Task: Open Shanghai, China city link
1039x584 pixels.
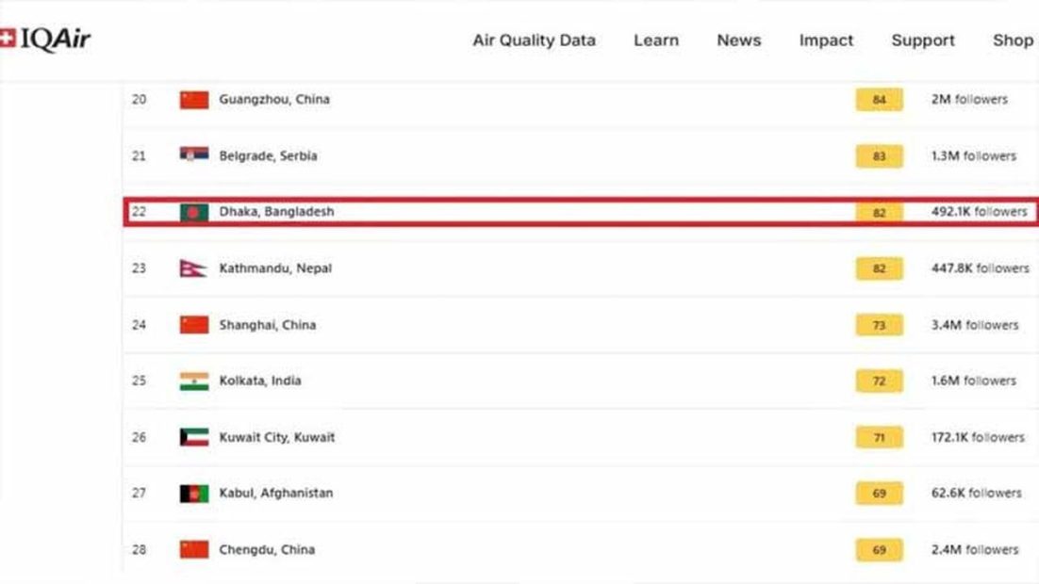Action: coord(267,325)
